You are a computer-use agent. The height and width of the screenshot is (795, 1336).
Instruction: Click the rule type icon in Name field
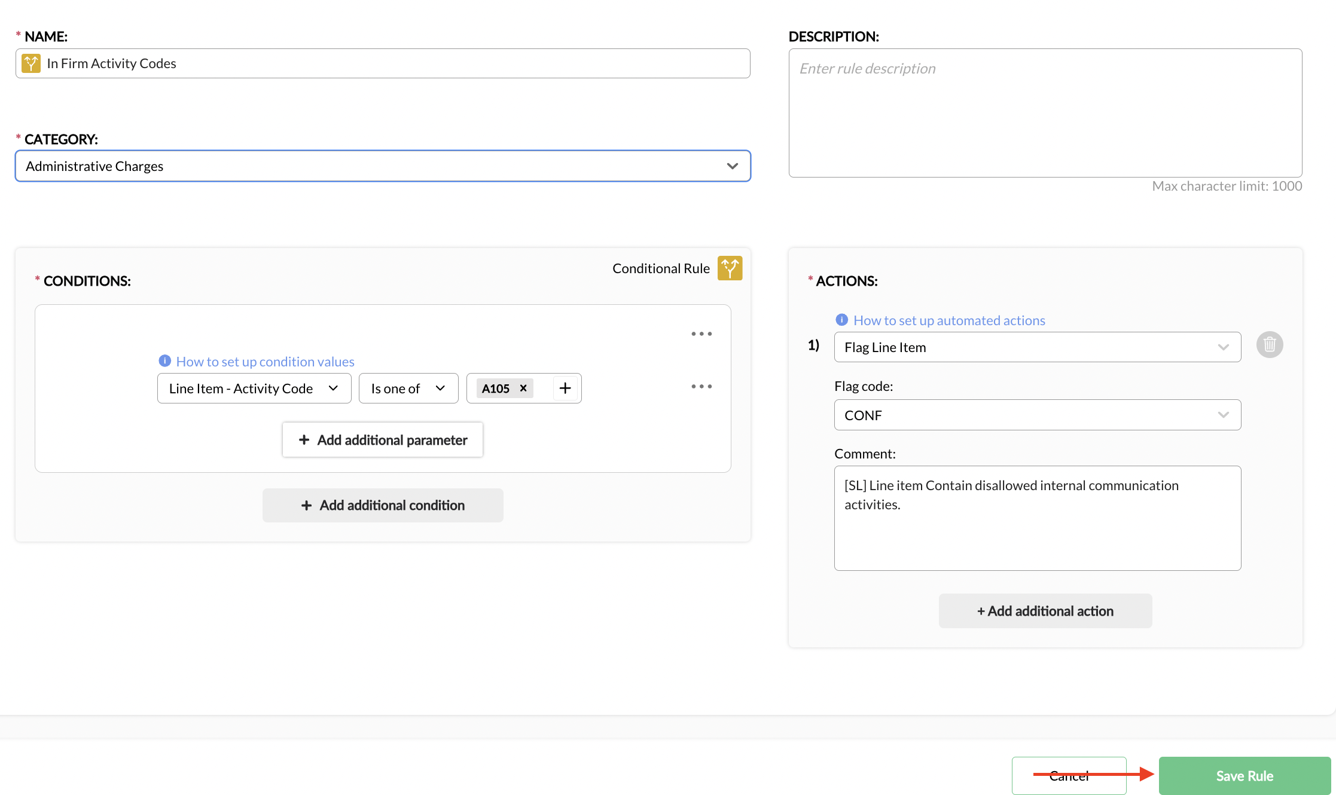31,63
